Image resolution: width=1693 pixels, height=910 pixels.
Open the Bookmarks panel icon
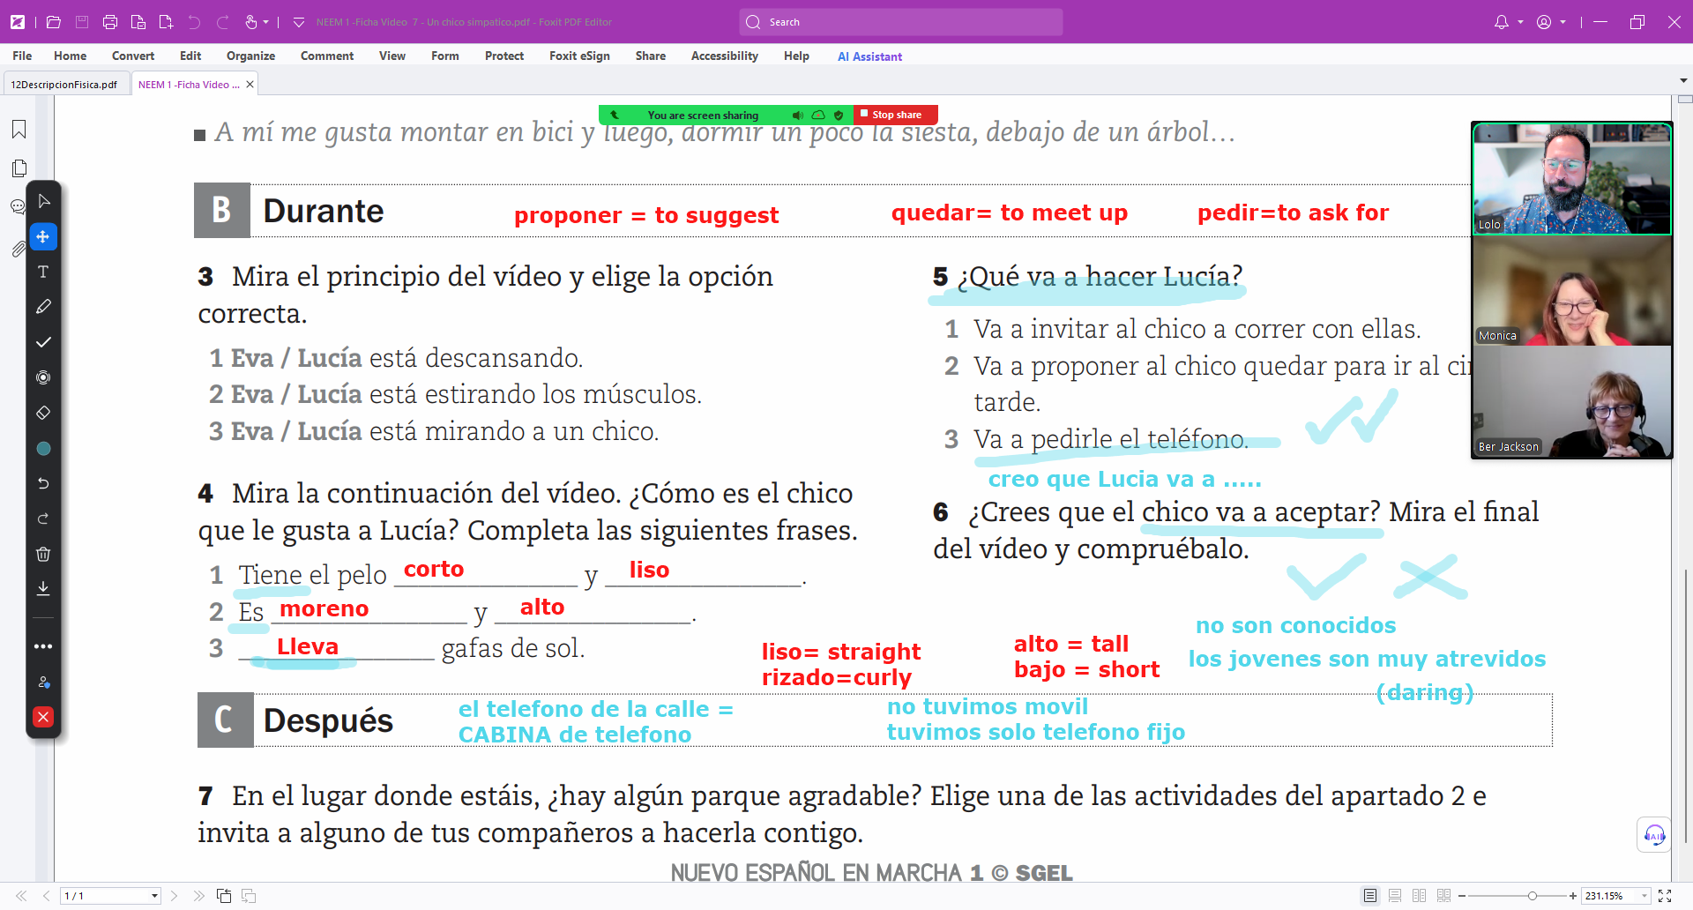point(19,130)
